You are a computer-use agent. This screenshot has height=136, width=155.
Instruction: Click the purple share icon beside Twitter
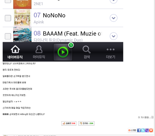pos(147,130)
